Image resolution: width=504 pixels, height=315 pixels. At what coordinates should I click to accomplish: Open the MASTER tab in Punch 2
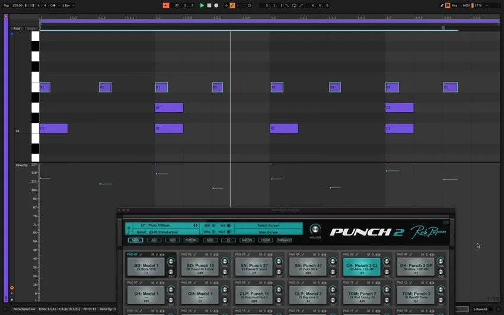247,240
